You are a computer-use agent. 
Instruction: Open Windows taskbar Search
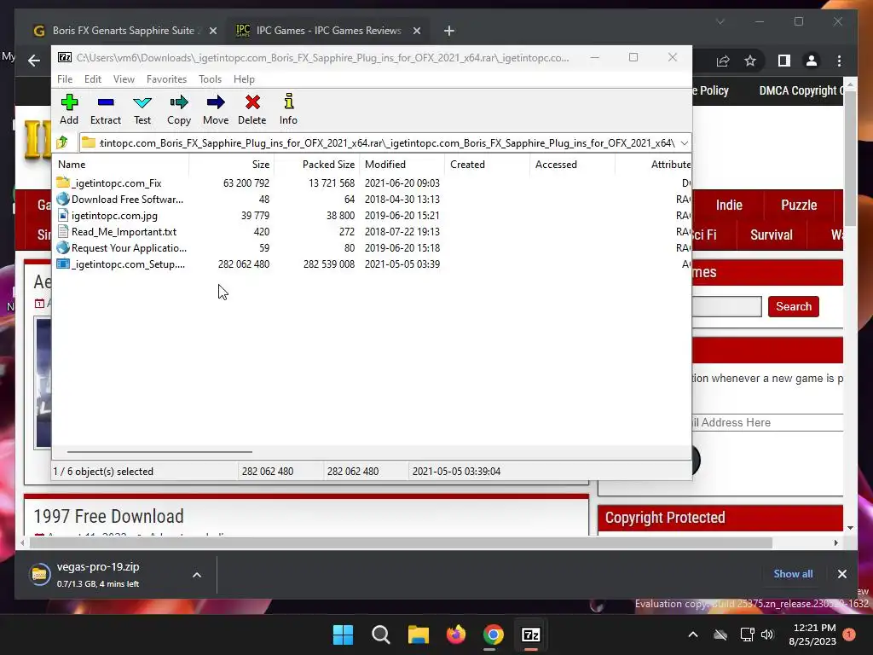[x=381, y=635]
